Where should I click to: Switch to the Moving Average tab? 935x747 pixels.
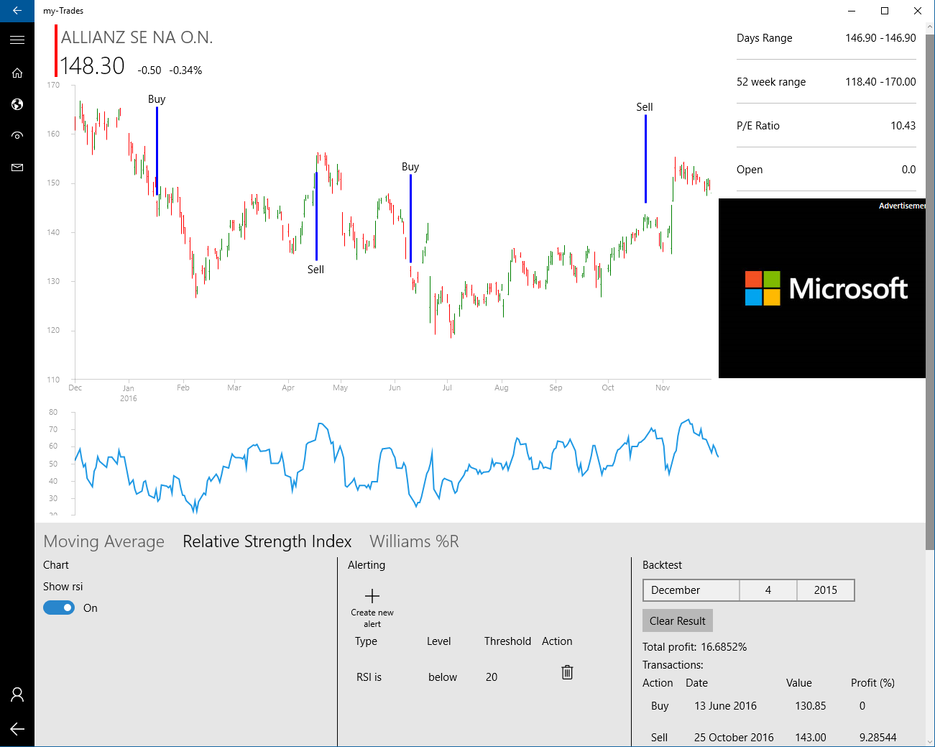point(104,541)
